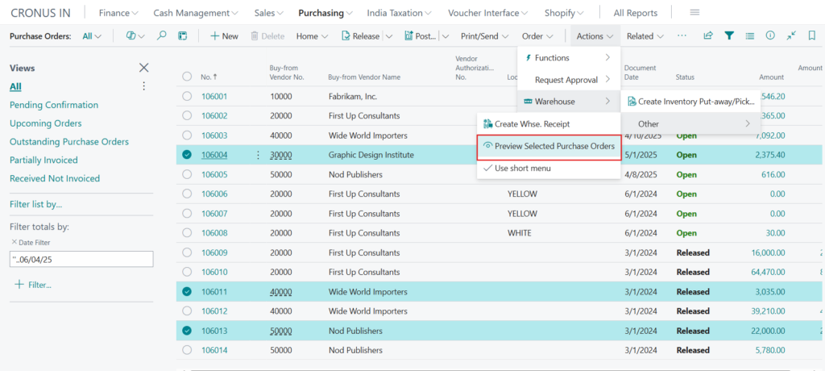Open the Pending Confirmation view

tap(54, 105)
